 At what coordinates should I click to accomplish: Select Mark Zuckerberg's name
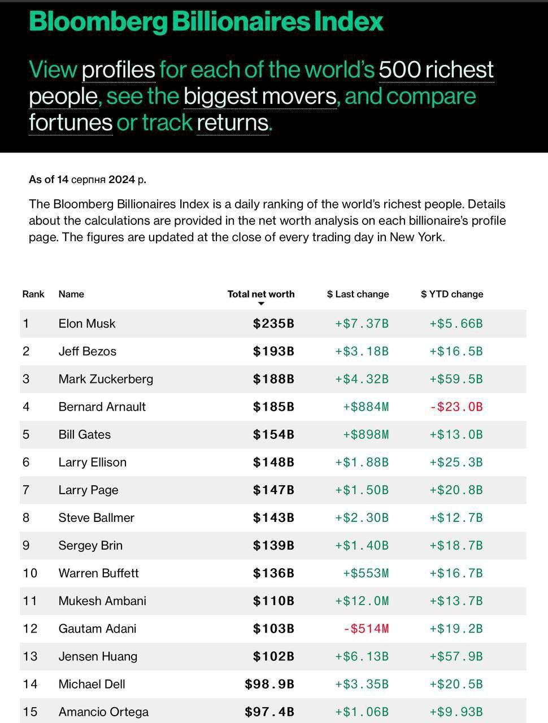click(106, 379)
